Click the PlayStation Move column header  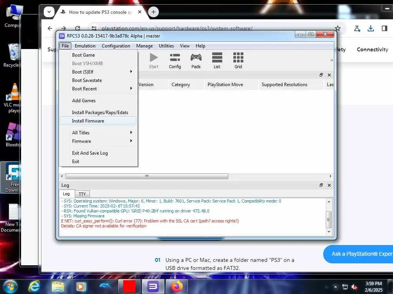coord(231,85)
